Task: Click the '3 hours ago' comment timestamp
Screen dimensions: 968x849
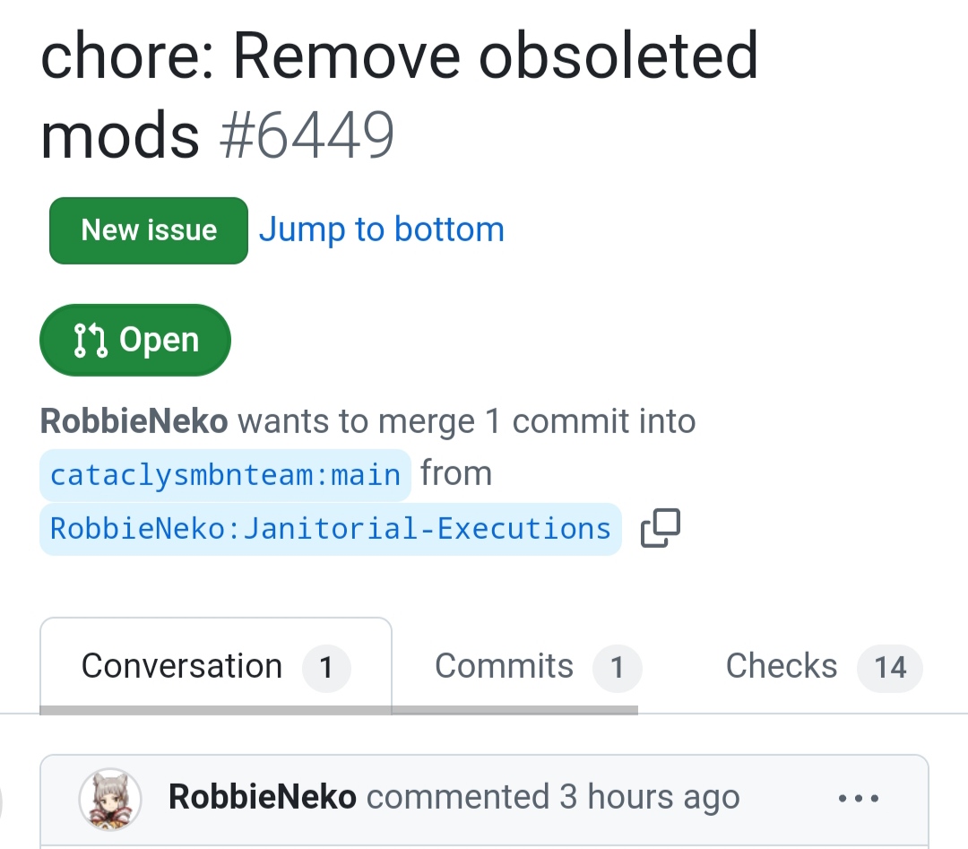Action: (650, 797)
